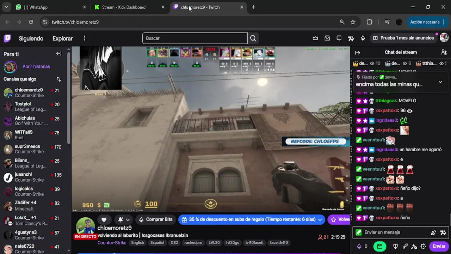
Task: Open Abichuias channel in sidebar
Action: coord(34,121)
